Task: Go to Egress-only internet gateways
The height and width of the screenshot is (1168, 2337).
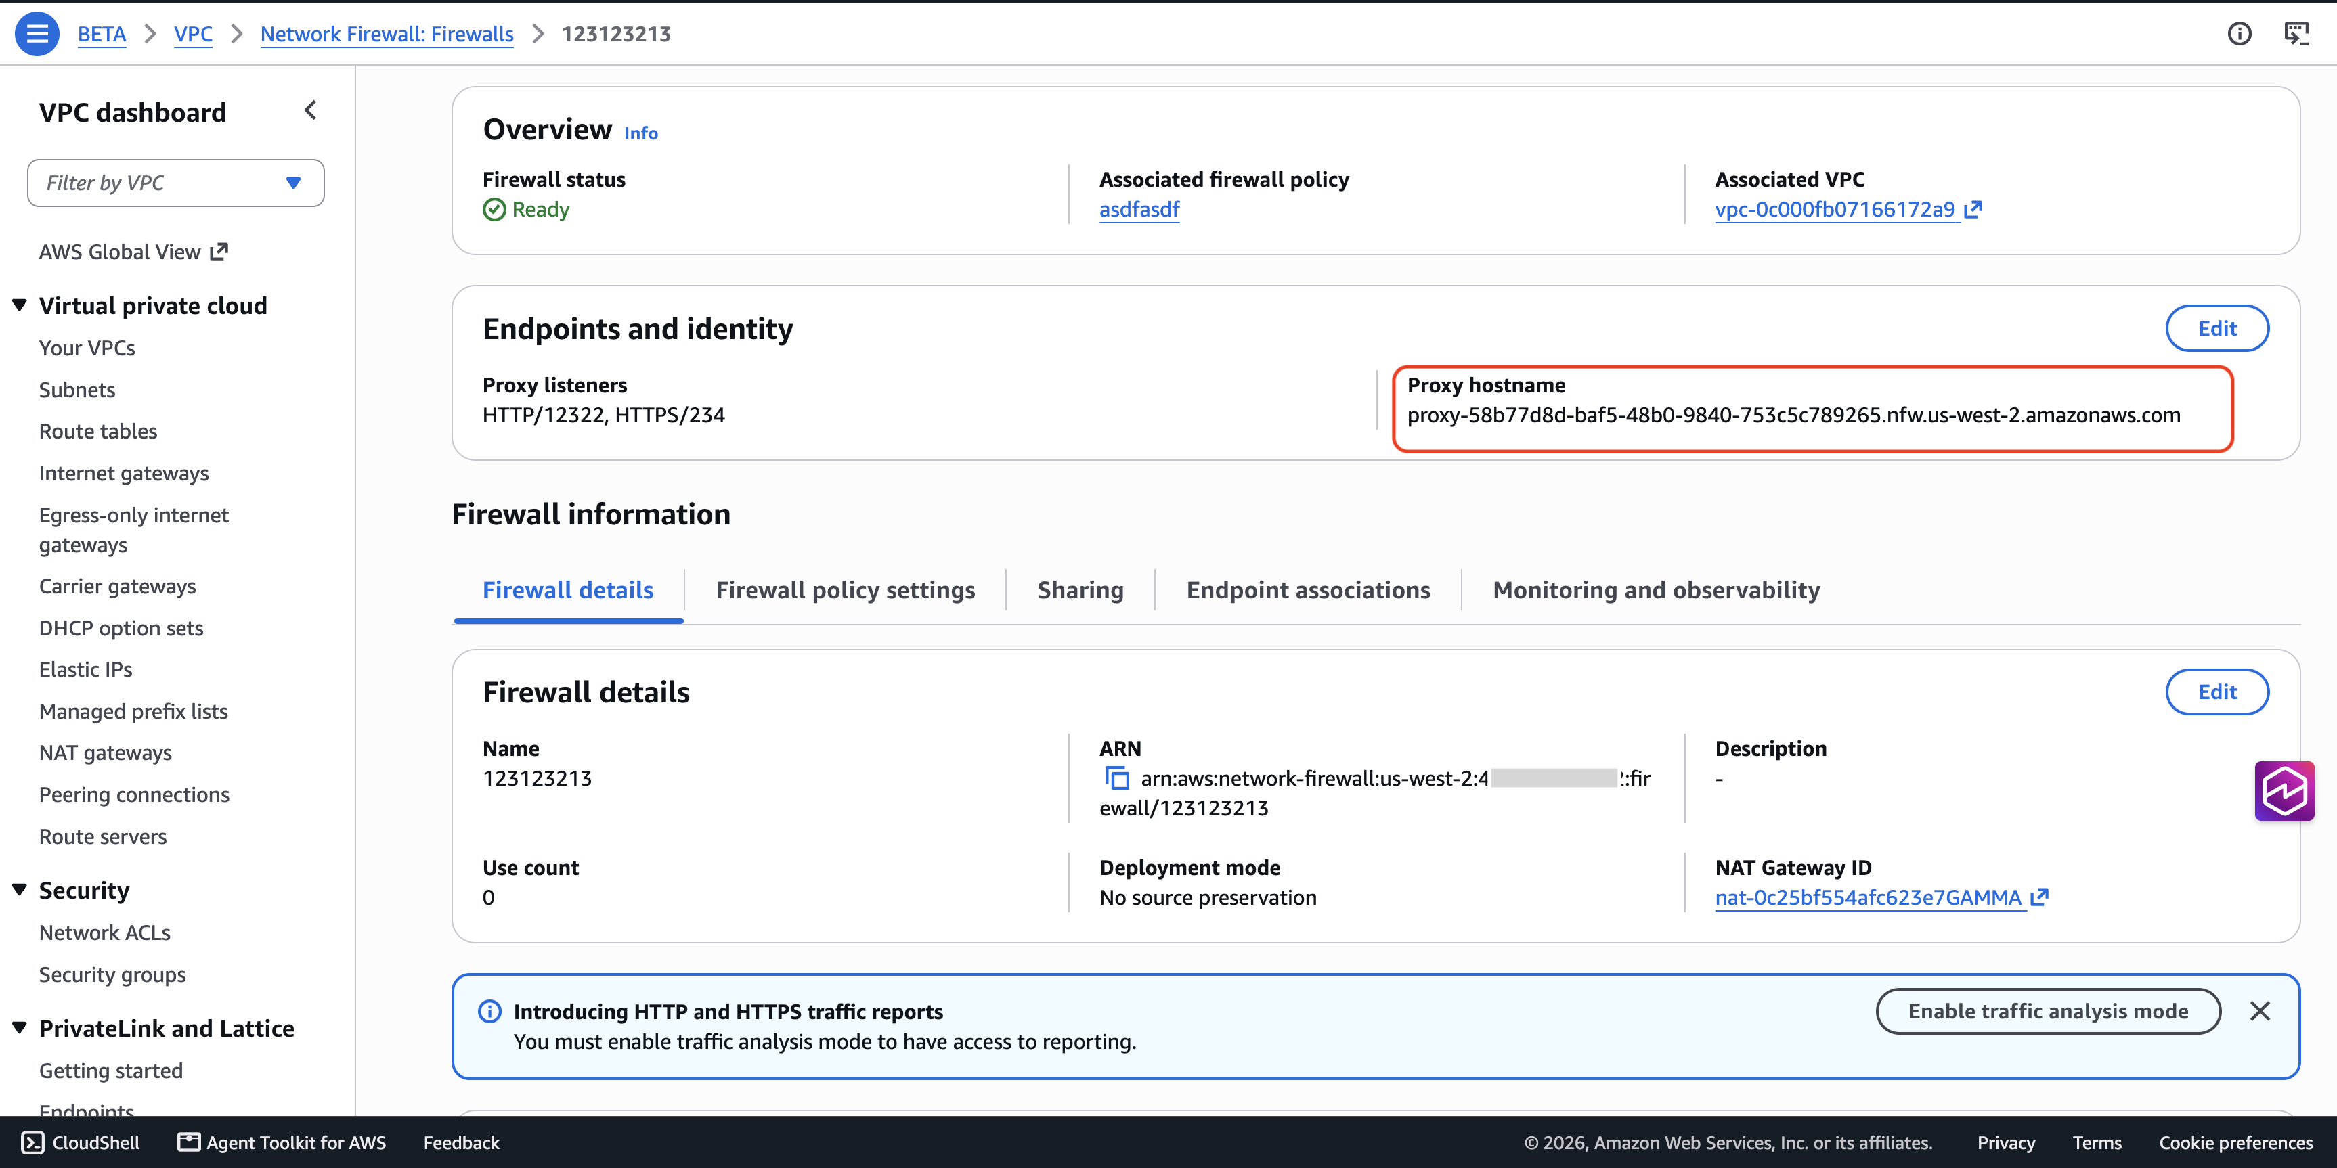Action: coord(133,531)
